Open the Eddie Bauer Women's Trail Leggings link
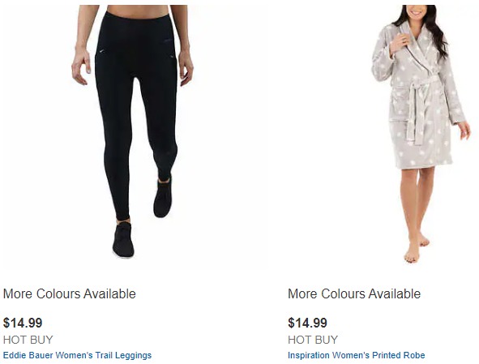The image size is (479, 364). point(77,355)
